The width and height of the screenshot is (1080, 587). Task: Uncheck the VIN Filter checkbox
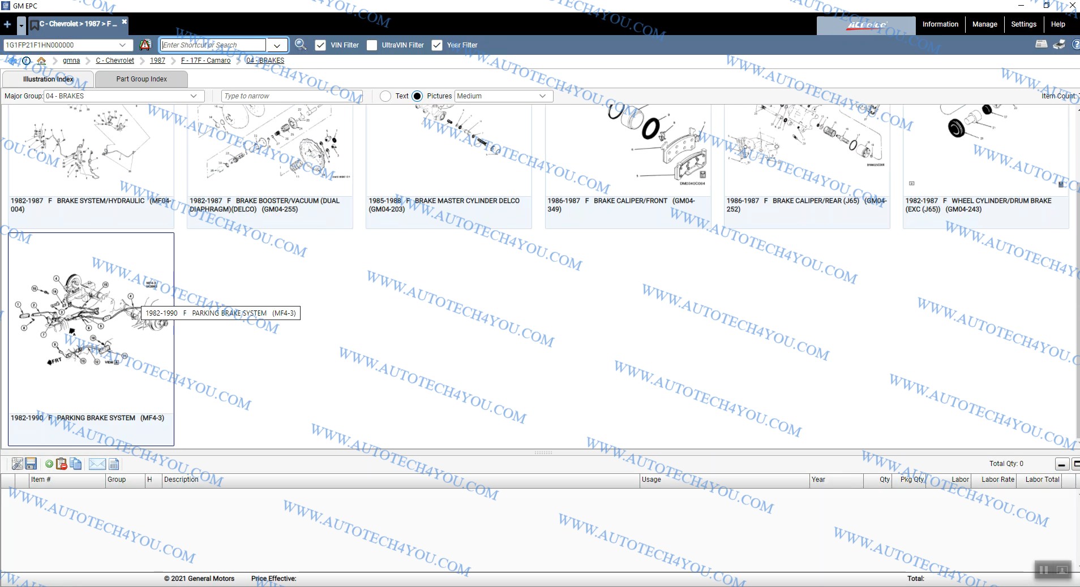point(320,45)
